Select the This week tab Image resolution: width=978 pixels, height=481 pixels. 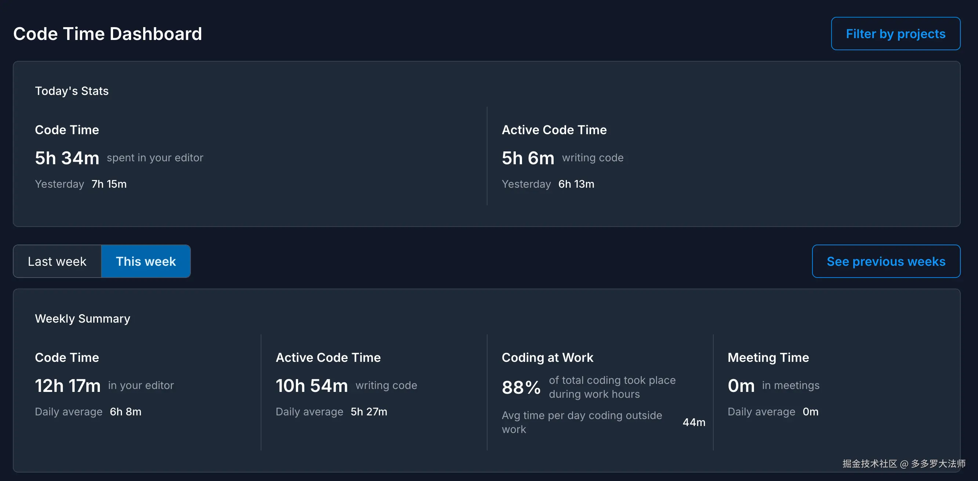tap(146, 261)
